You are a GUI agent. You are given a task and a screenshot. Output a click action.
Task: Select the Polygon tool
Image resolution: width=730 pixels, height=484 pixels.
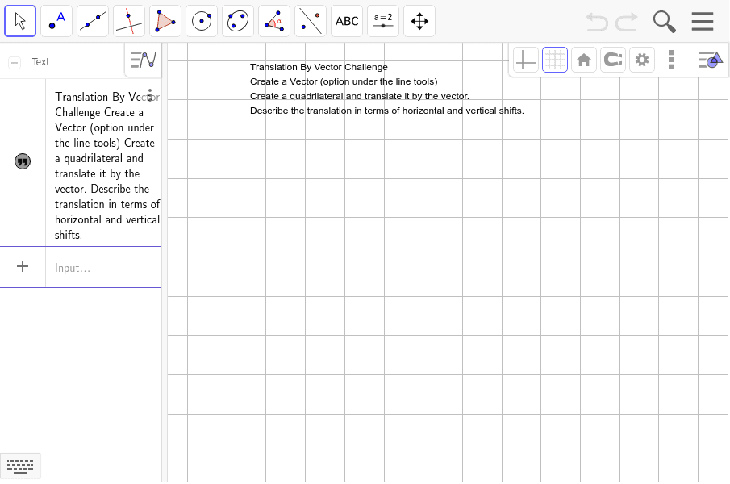165,21
